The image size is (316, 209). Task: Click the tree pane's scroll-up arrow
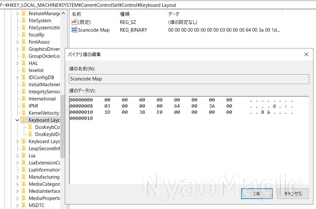(63, 13)
